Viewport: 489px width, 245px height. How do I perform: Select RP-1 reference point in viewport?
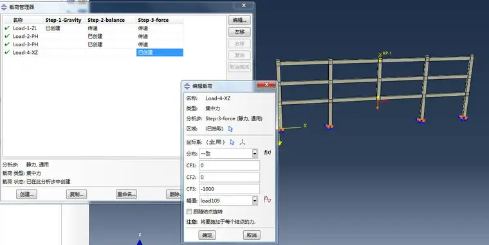(380, 54)
